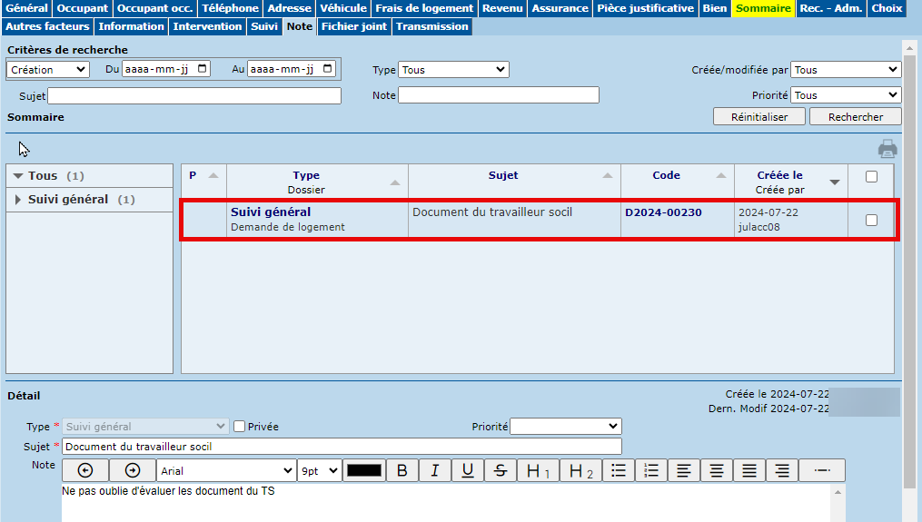Tick the checkbox for row D2024-00230
This screenshot has width=922, height=522.
point(871,220)
